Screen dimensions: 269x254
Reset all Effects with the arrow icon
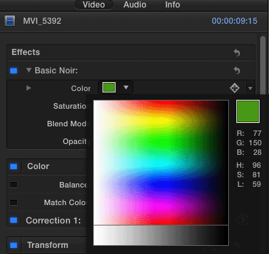click(x=237, y=52)
